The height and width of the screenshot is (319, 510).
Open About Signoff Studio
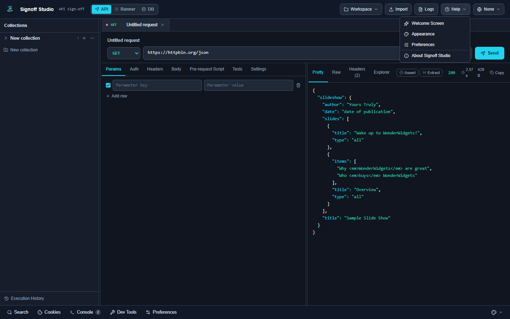click(x=435, y=56)
